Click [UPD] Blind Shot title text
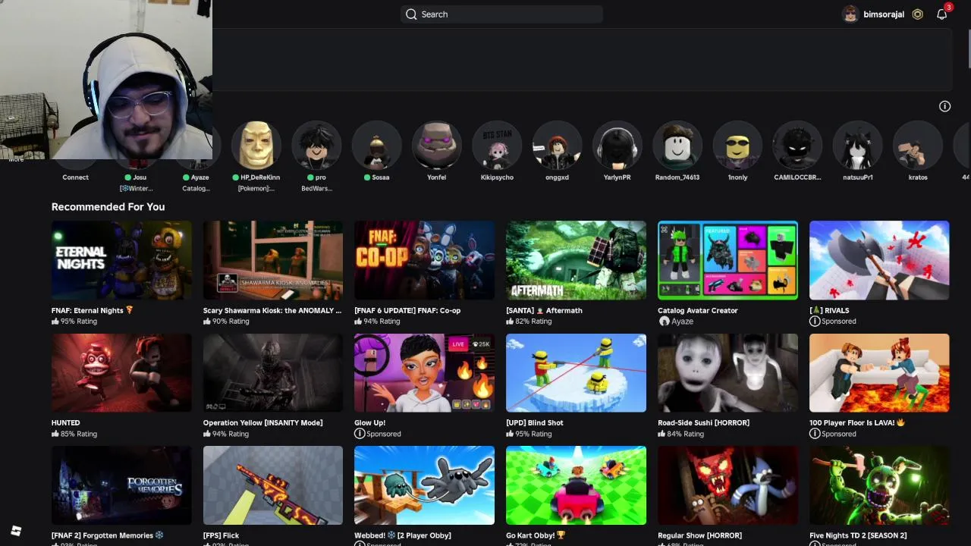The width and height of the screenshot is (971, 546). point(535,422)
